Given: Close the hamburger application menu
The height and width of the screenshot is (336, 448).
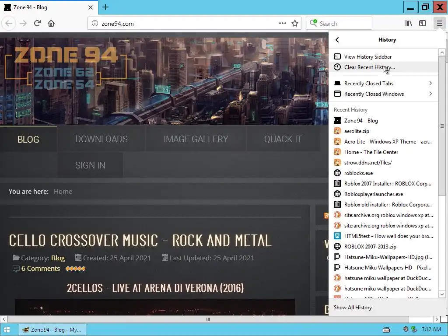Looking at the screenshot, I should (439, 24).
